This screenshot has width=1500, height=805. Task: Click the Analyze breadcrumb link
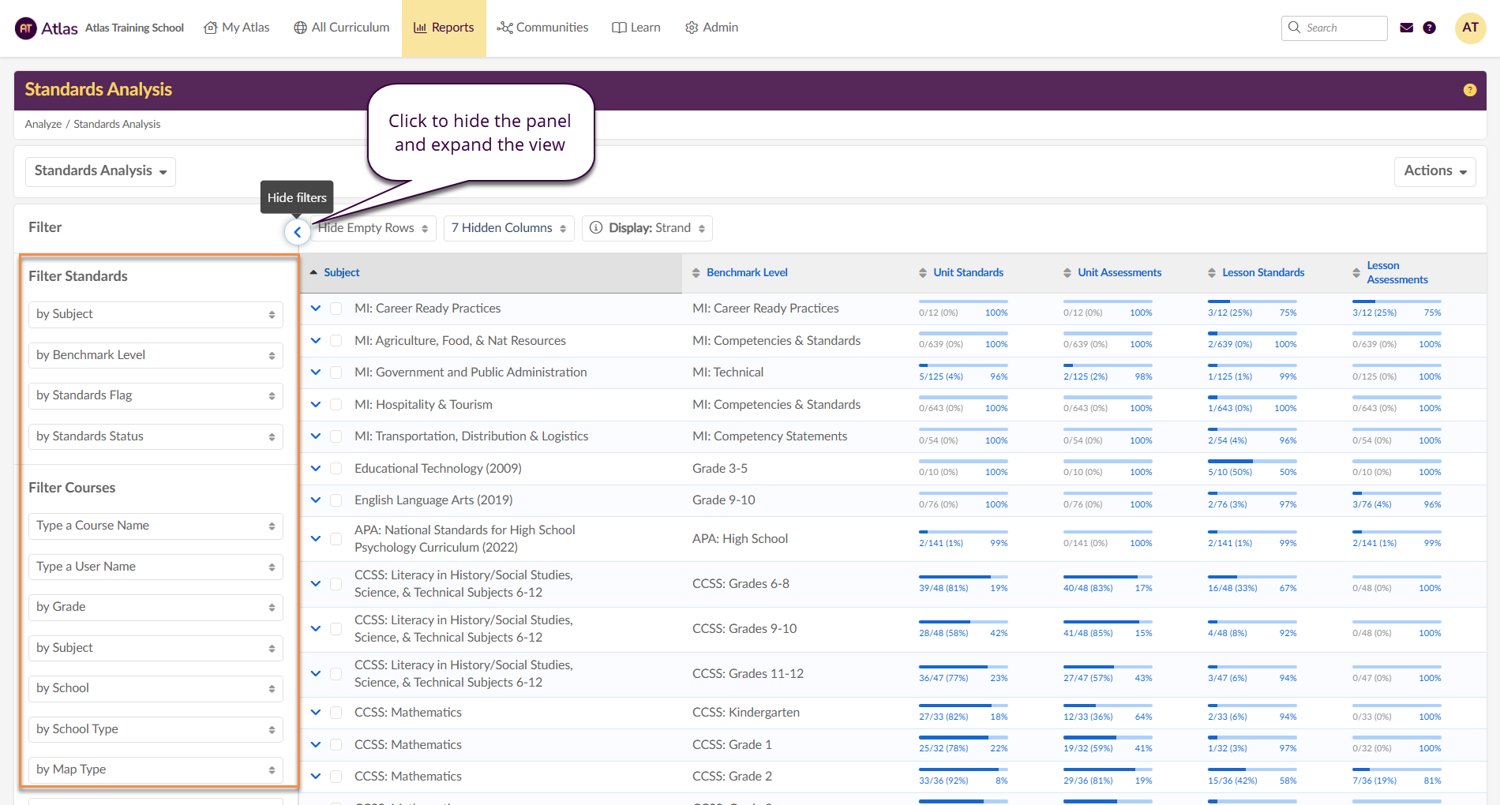point(43,125)
